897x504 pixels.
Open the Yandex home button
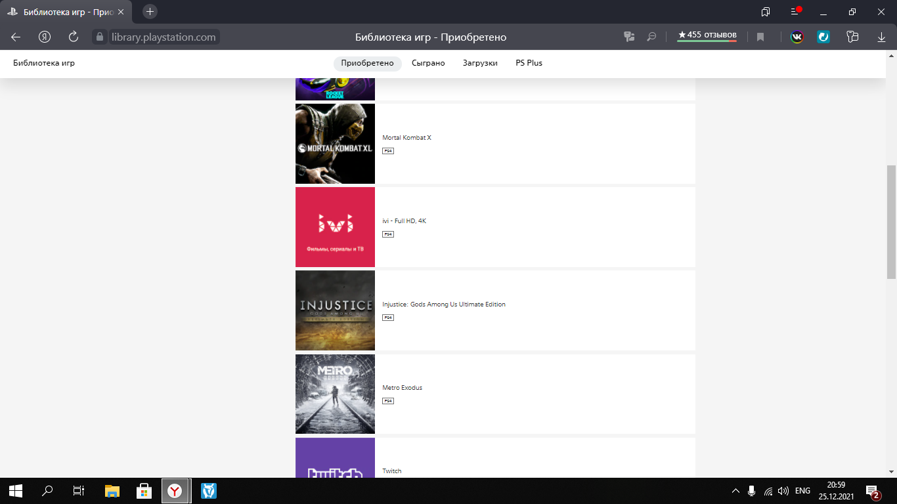click(x=45, y=37)
